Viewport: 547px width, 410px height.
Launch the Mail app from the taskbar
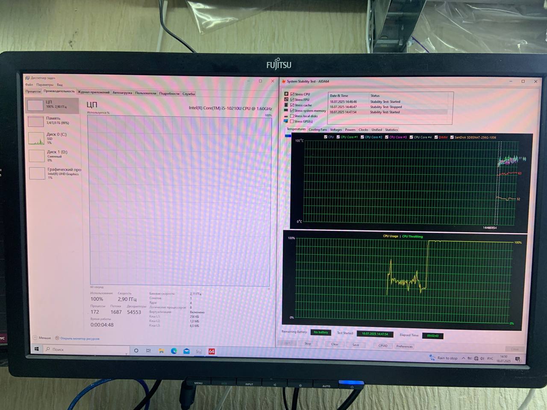click(x=186, y=351)
